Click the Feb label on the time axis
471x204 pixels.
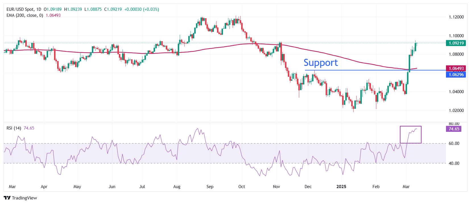[376, 187]
